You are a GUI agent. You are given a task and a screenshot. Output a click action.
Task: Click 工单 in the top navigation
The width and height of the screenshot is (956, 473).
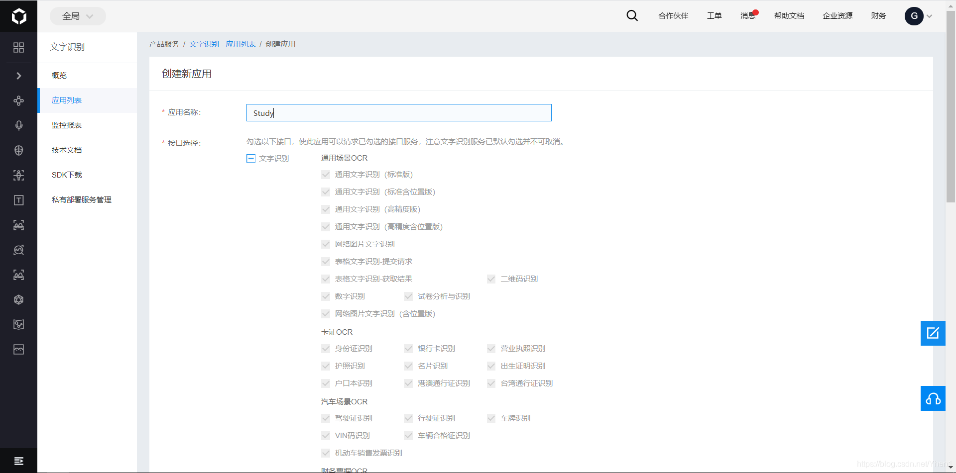[714, 16]
